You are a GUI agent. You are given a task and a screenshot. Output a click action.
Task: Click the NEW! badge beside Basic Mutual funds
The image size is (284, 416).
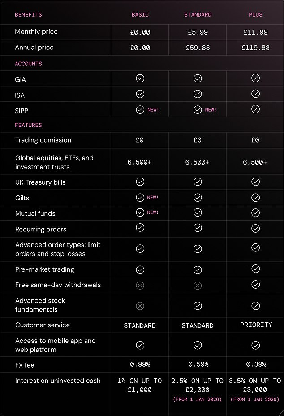click(x=153, y=212)
